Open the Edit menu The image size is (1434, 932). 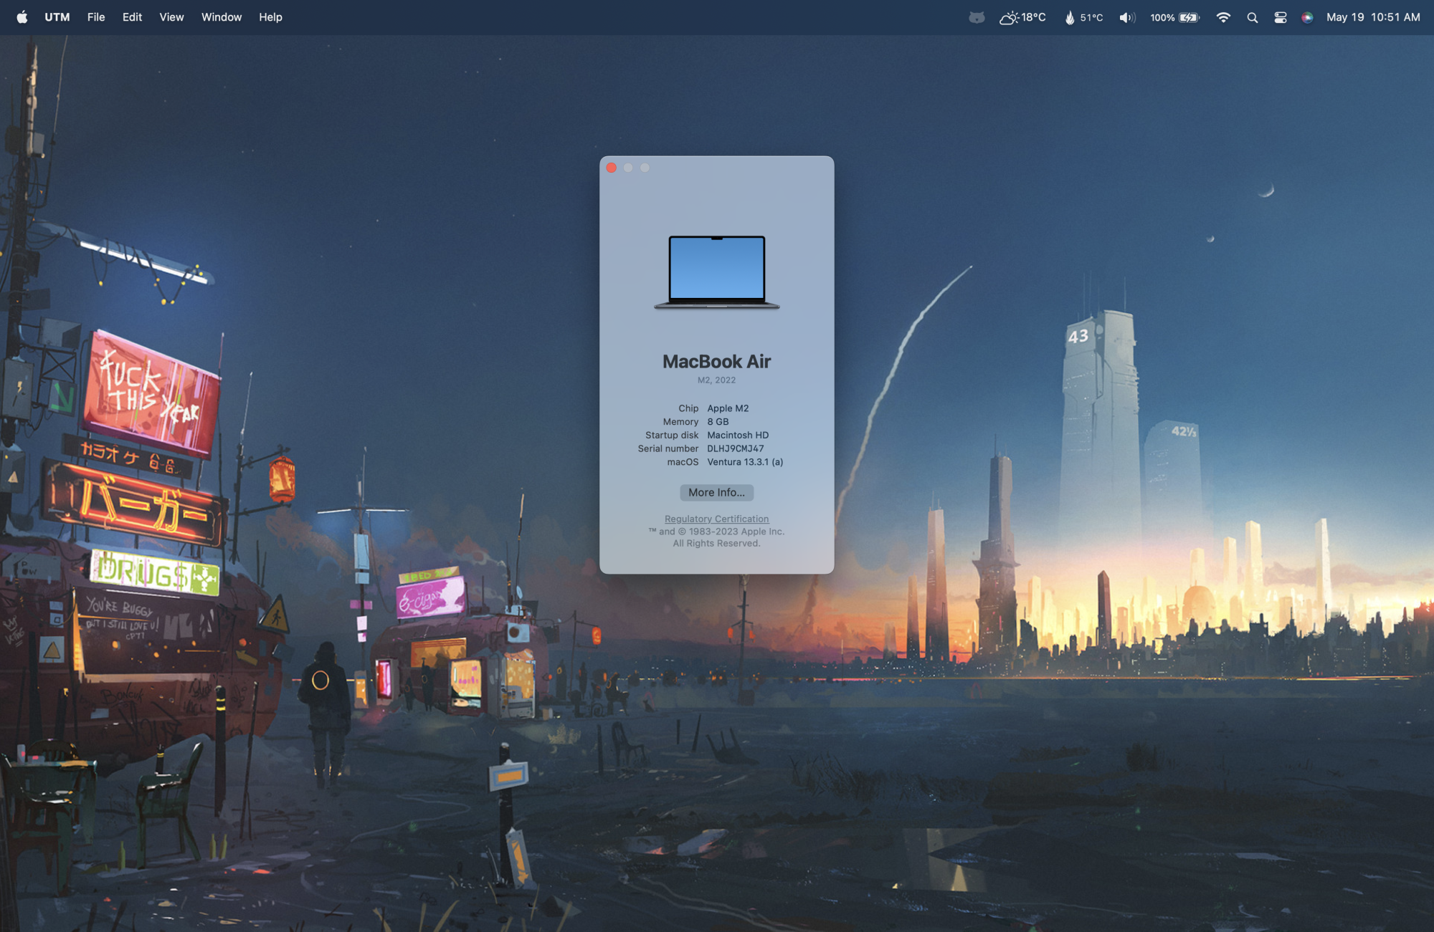point(132,17)
